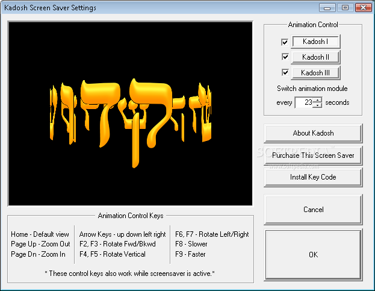Uncheck the Kadosh II checkbox
The height and width of the screenshot is (291, 375).
pos(285,57)
